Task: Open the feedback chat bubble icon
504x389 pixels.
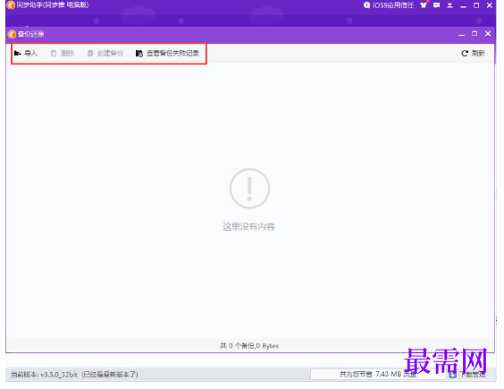Action: pyautogui.click(x=436, y=5)
